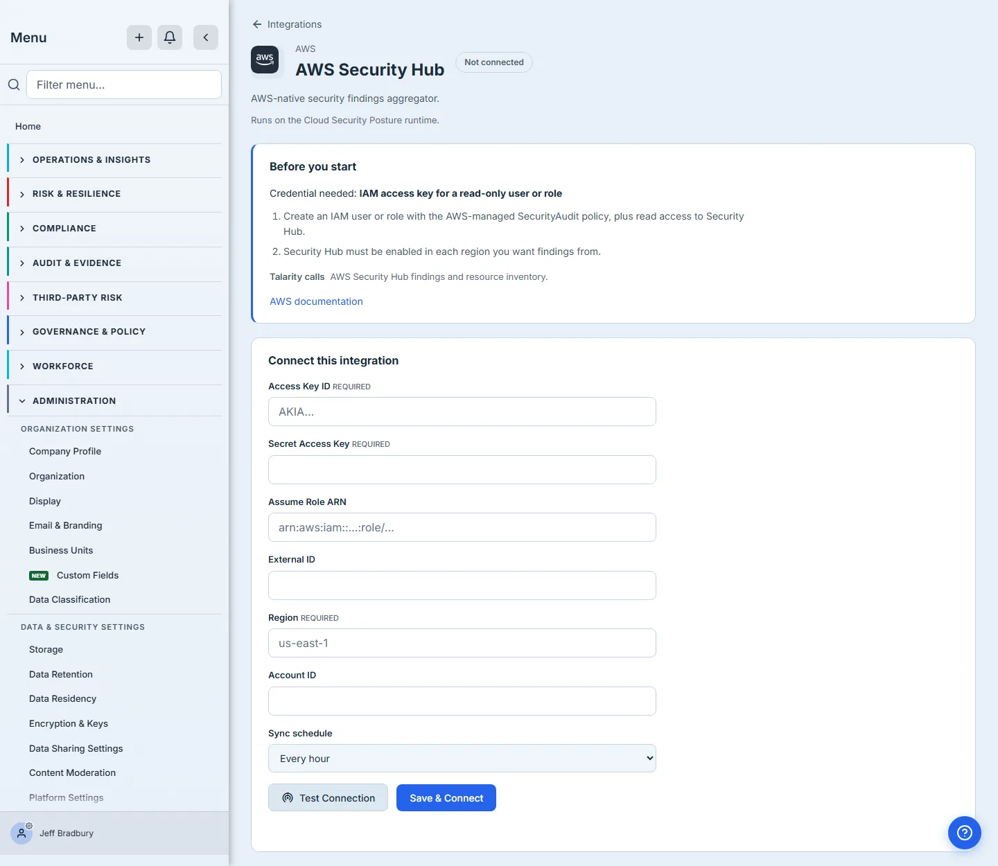Click 'DATA & SECURITY SETTINGS' group label
998x866 pixels.
pyautogui.click(x=83, y=627)
